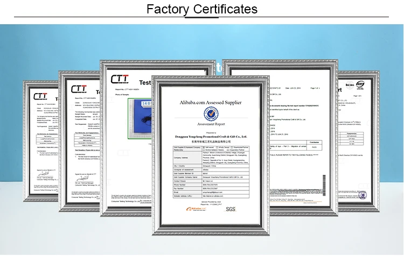Click the barcode on right-side test report

click(324, 185)
